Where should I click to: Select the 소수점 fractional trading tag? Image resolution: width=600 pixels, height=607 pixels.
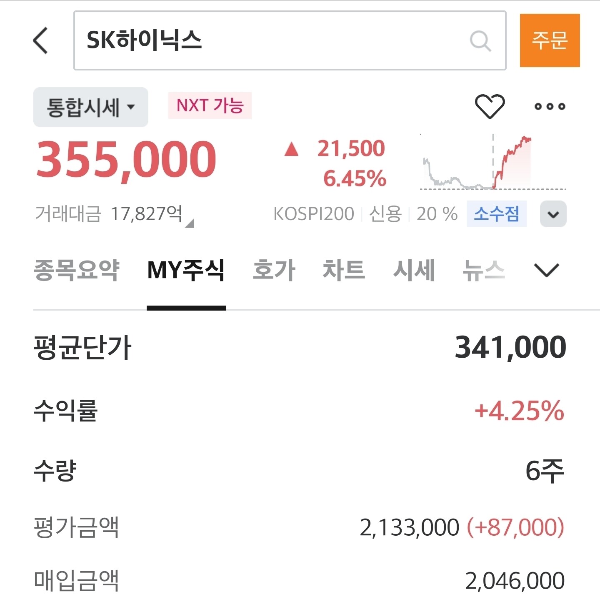496,214
